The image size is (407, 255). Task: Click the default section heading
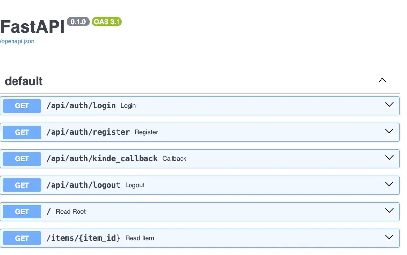pos(24,81)
